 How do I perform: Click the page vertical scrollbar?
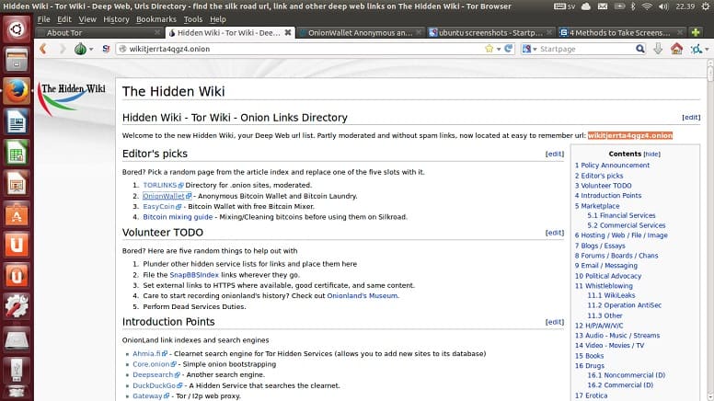click(x=710, y=230)
